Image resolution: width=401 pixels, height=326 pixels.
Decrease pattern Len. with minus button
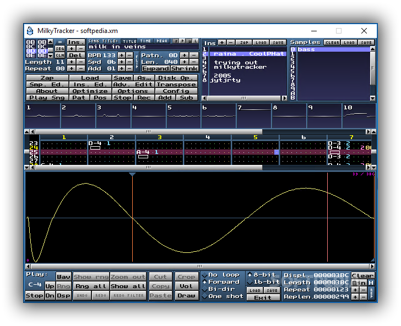click(194, 62)
